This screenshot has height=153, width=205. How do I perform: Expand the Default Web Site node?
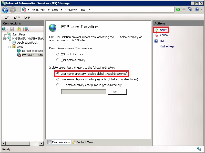pyautogui.click(x=14, y=51)
